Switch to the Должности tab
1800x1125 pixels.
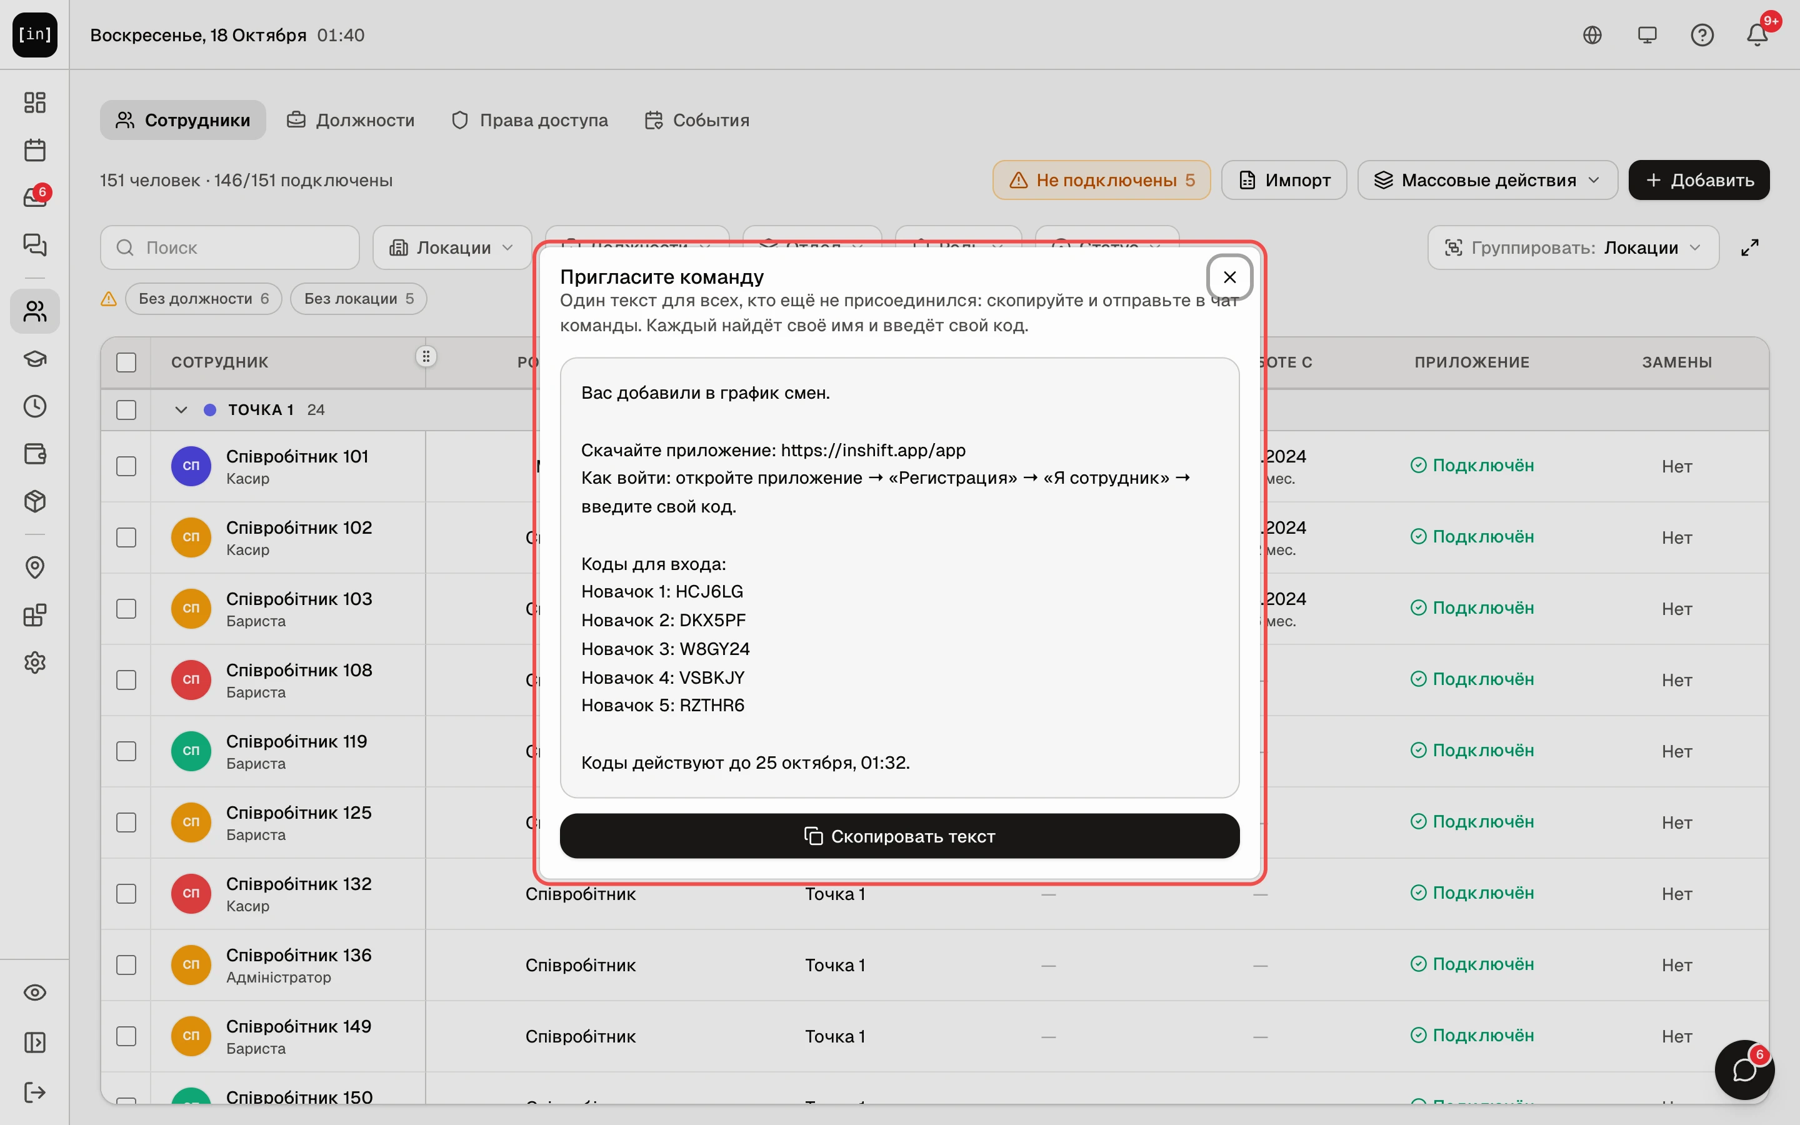click(x=351, y=120)
